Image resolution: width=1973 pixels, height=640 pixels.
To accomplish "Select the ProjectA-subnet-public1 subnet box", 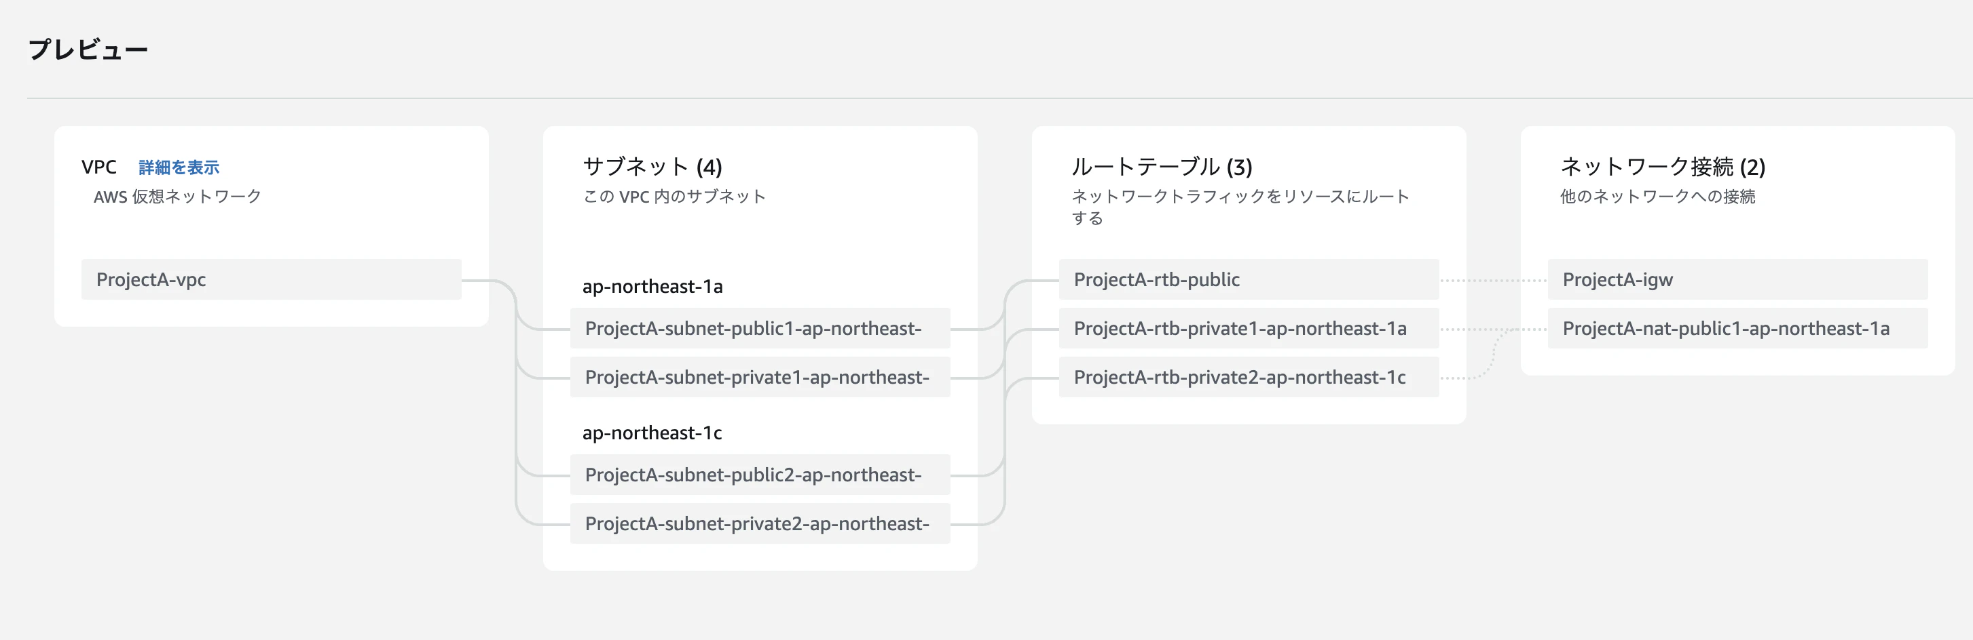I will point(759,329).
